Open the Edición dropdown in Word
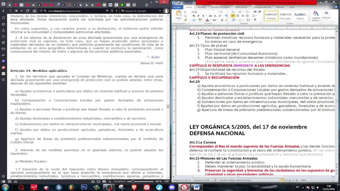This screenshot has height=191, width=340. click(326, 16)
